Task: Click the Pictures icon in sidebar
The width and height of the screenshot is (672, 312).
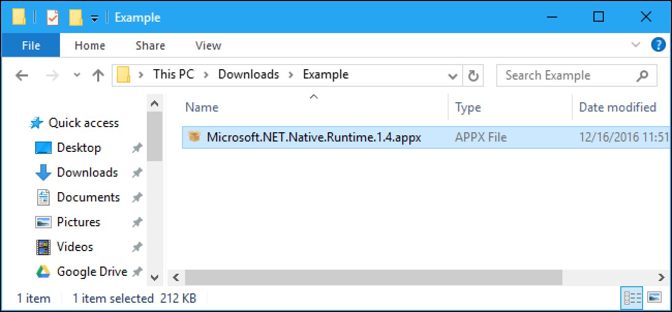Action: coord(43,222)
